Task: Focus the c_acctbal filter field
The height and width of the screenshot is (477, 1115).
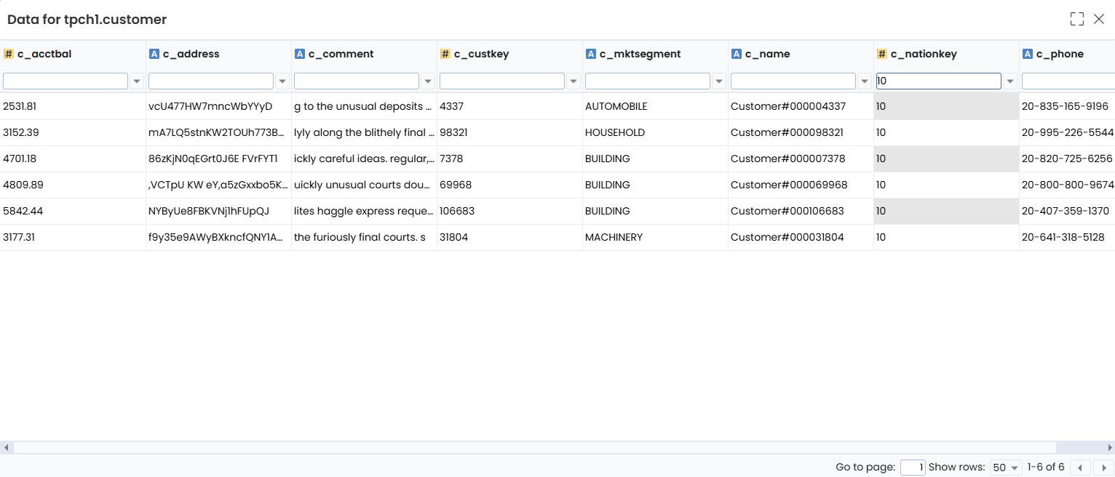Action: pyautogui.click(x=66, y=81)
